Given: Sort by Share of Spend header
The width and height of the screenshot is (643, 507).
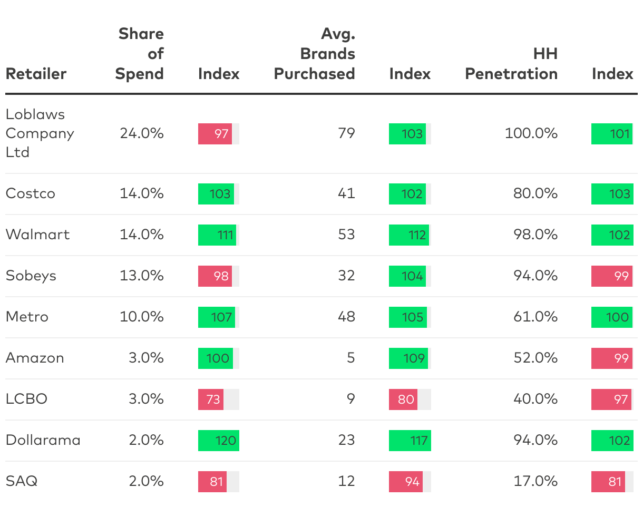Looking at the screenshot, I should (x=140, y=54).
